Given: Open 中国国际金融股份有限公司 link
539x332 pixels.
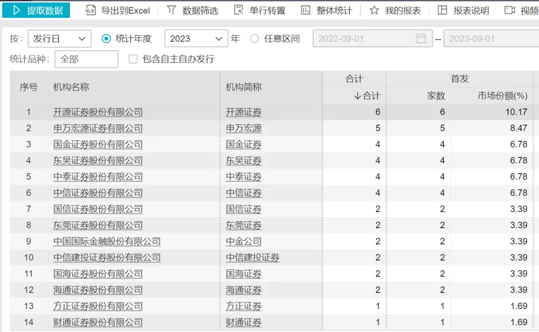Looking at the screenshot, I should coord(107,241).
